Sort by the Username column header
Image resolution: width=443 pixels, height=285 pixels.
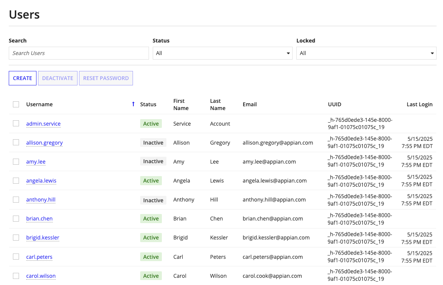[40, 104]
